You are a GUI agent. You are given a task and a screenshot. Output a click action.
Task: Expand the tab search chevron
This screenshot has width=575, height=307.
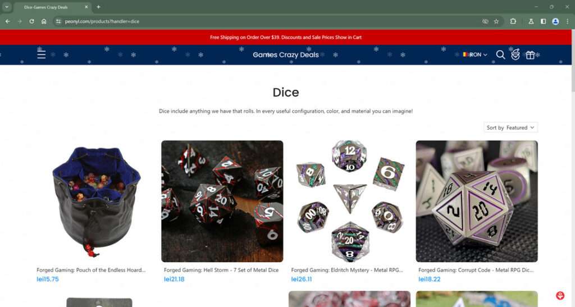point(7,7)
